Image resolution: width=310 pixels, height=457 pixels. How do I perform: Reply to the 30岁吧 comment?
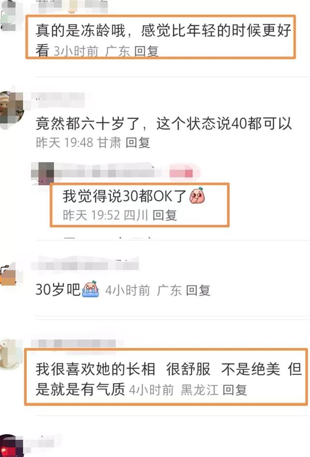click(198, 290)
